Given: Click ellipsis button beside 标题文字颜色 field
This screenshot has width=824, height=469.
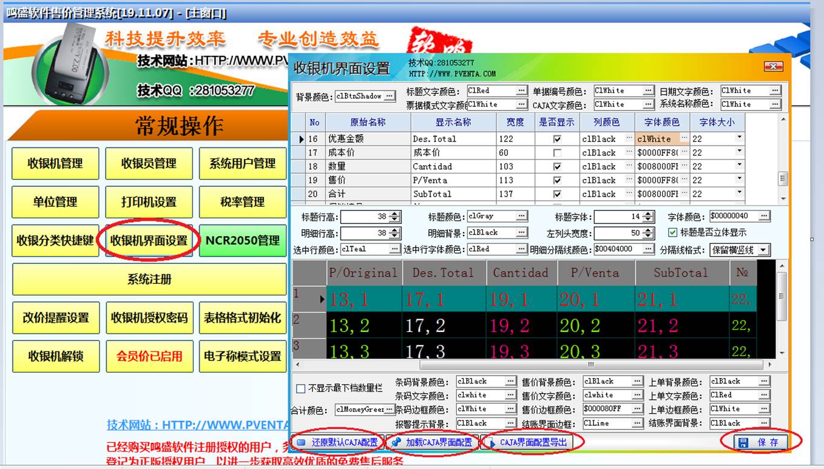Looking at the screenshot, I should tap(522, 90).
